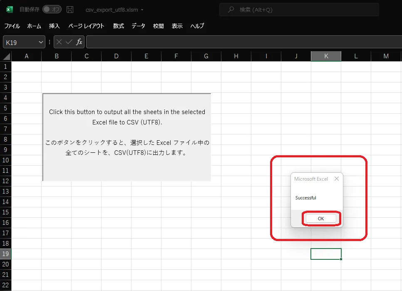
Task: Open the csv_export_utf8.xlsm file name dropdown
Action: 142,10
